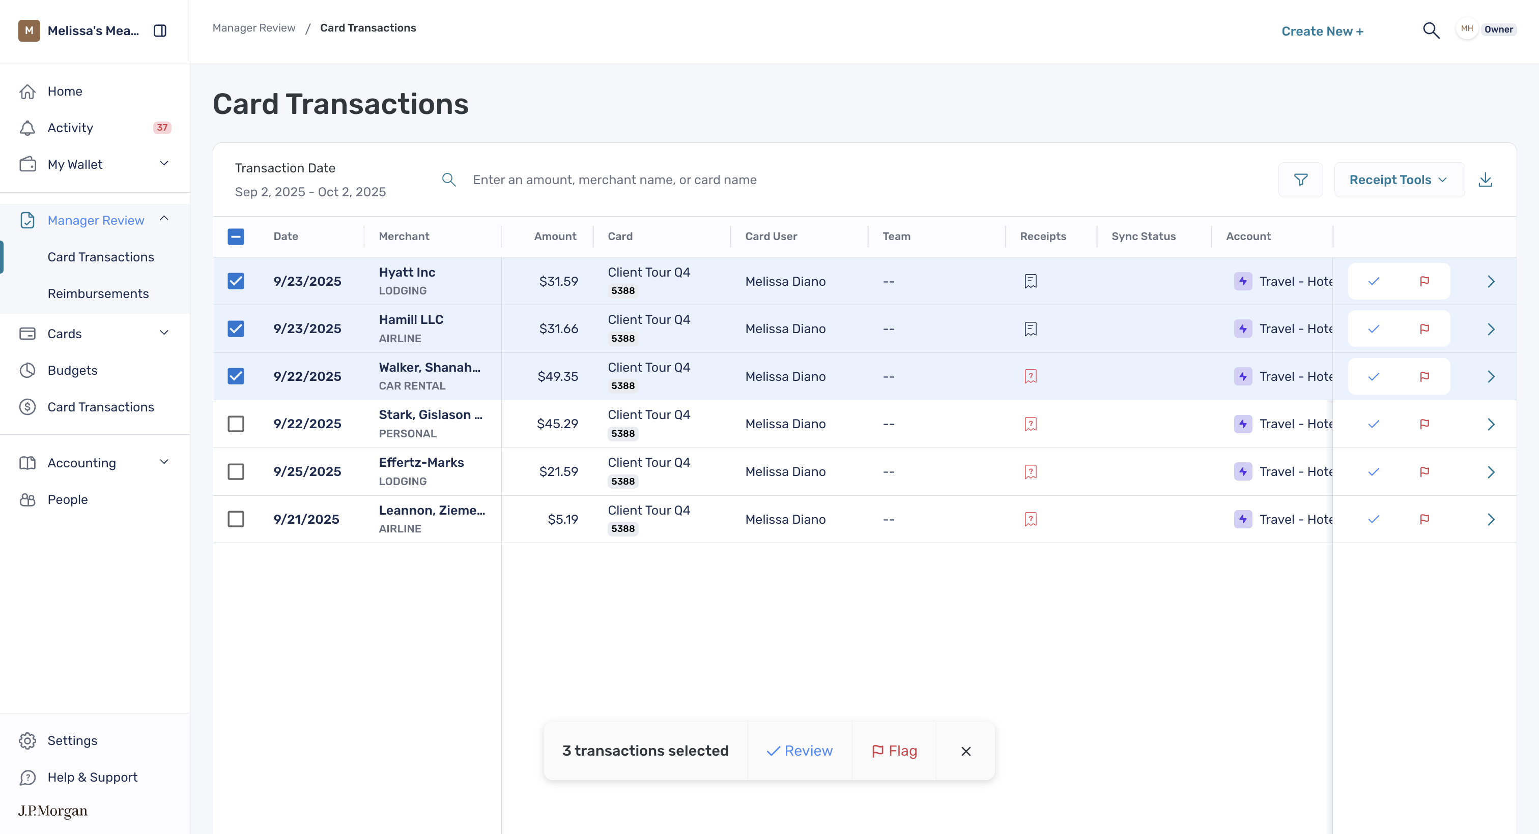This screenshot has width=1539, height=834.
Task: Sort by the Amount column header
Action: point(555,236)
